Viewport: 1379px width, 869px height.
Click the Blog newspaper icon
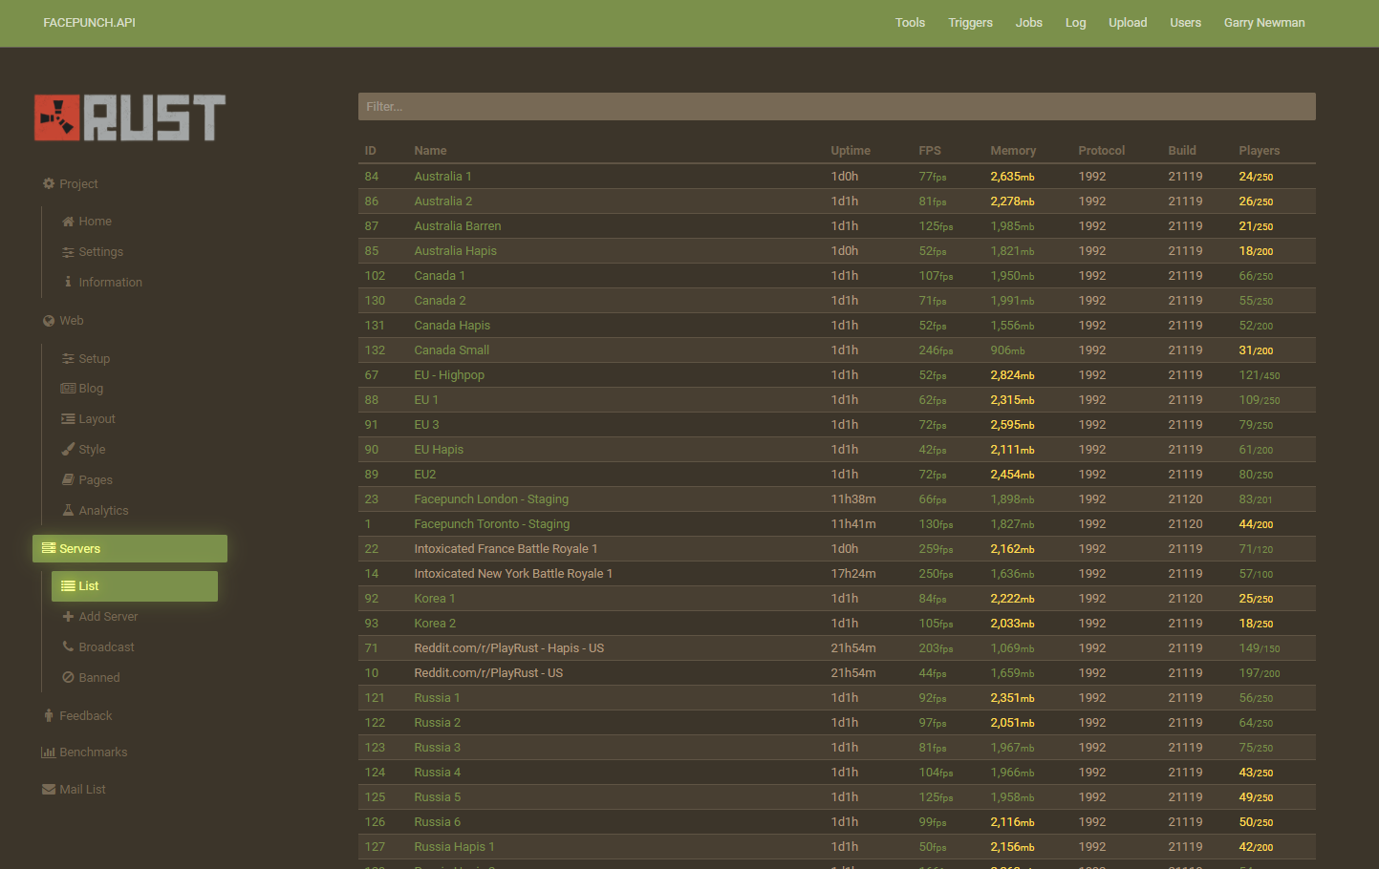68,389
